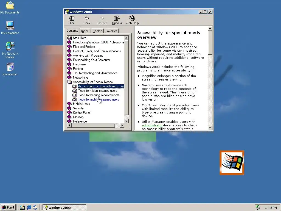
Task: Select 'Glossary' in the contents list
Action: coord(78,117)
